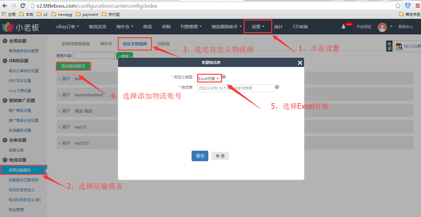Click help icon next to 物流商 field

pyautogui.click(x=277, y=87)
